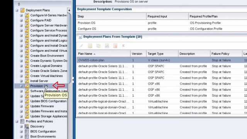Click the pencil edit icon in plans toolbar
Image resolution: width=247 pixels, height=139 pixels.
coord(81,46)
